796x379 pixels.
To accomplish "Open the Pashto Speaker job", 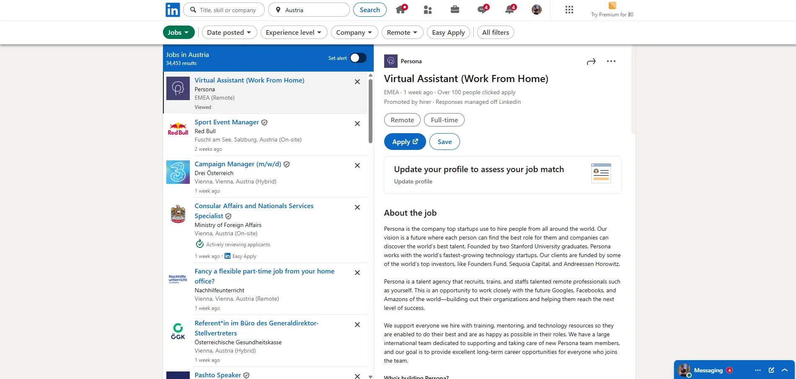I will click(x=218, y=375).
